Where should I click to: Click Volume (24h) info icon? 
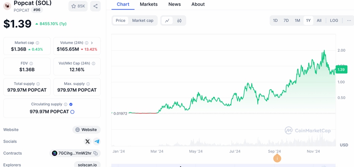(x=86, y=43)
